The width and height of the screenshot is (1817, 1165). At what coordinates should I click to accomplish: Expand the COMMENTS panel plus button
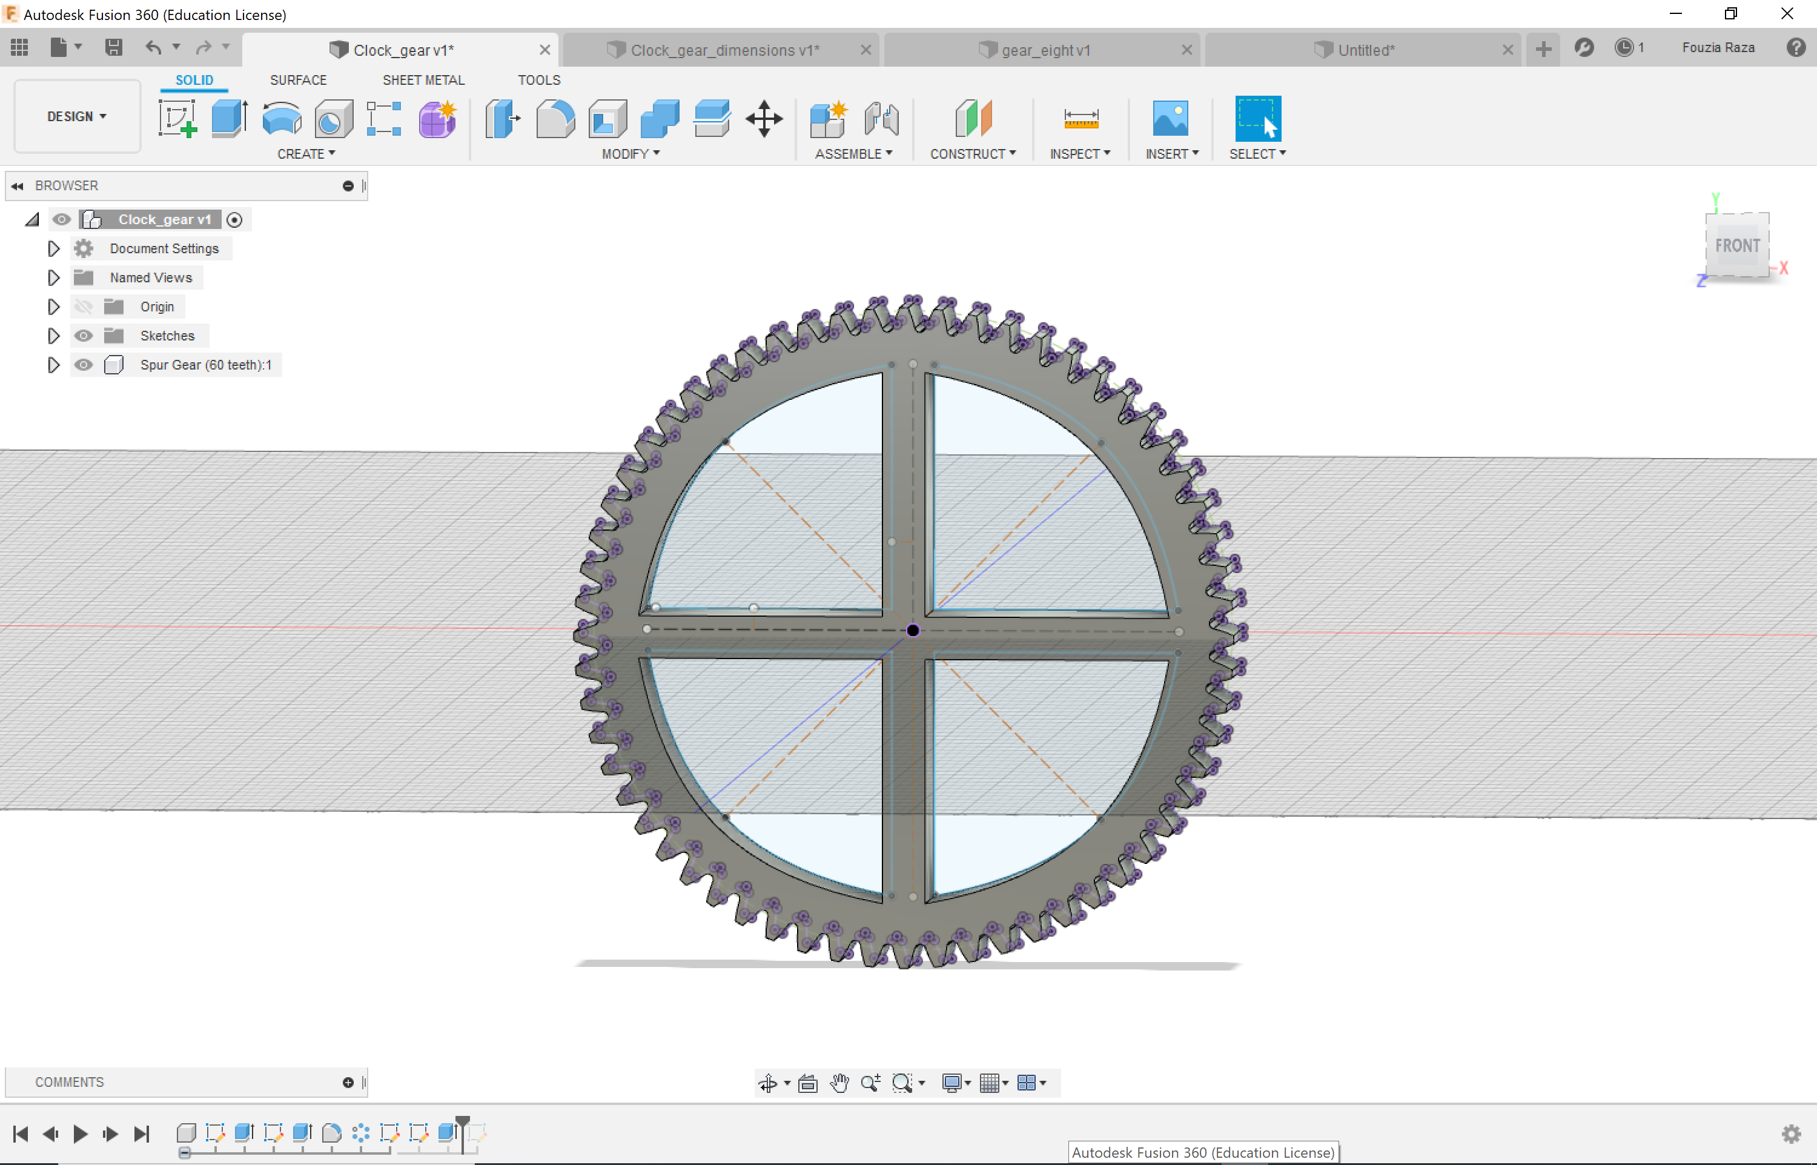(x=348, y=1083)
